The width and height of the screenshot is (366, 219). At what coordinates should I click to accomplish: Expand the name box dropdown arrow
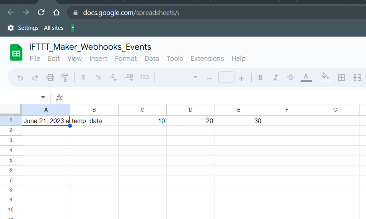pyautogui.click(x=43, y=97)
